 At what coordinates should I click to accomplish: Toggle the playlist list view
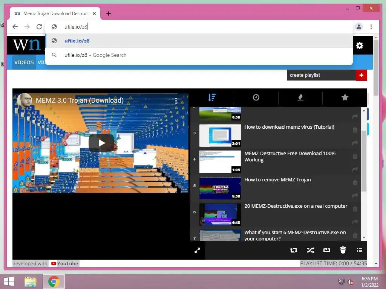coord(359,250)
